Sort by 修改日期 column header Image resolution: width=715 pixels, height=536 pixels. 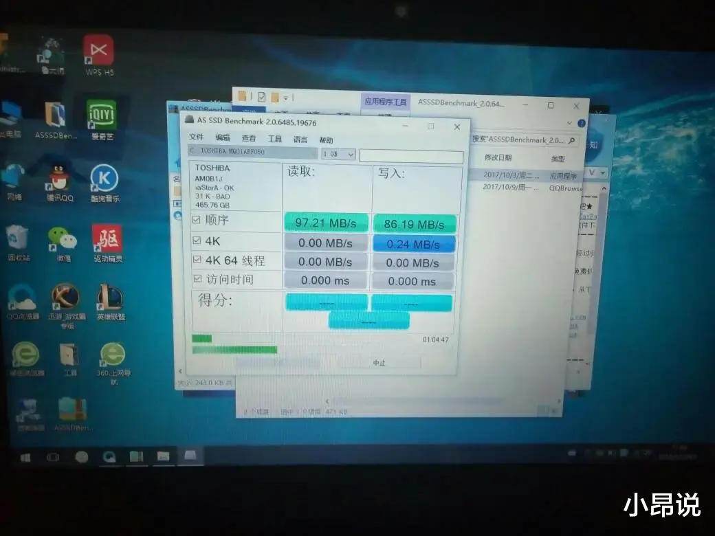(x=498, y=157)
